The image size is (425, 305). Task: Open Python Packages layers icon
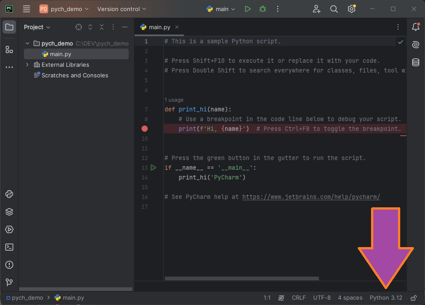click(x=9, y=212)
